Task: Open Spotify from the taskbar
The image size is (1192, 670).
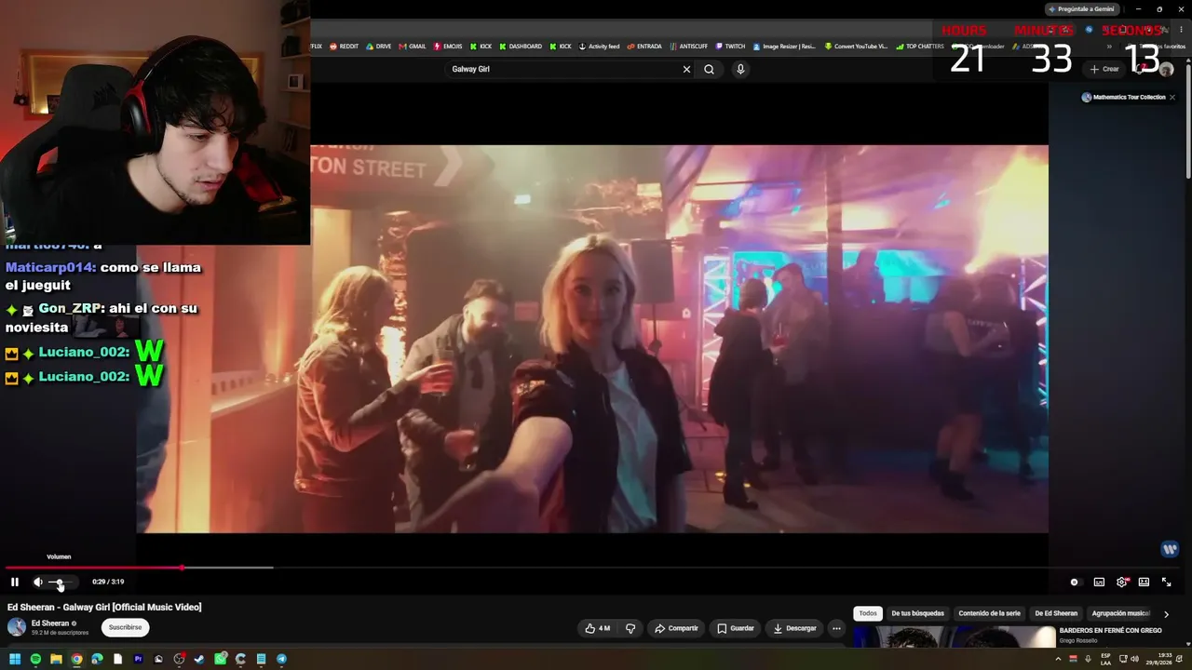Action: [x=35, y=660]
